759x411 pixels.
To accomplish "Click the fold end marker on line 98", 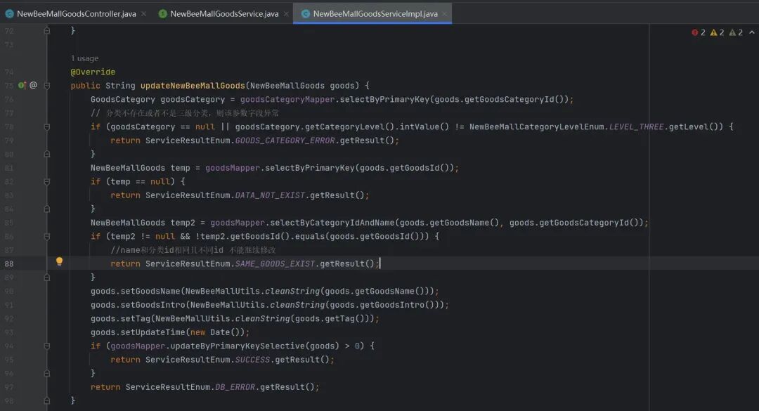I will [47, 401].
